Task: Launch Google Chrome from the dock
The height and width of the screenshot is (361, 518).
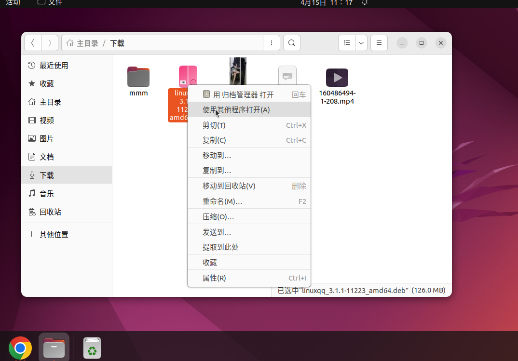Action: (x=20, y=347)
